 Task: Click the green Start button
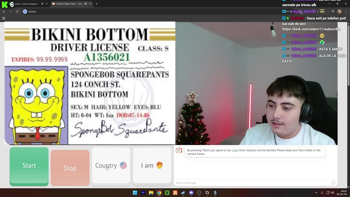coord(29,167)
